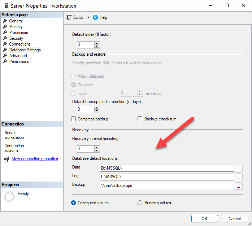This screenshot has height=226, width=252.
Task: Select the Wait indefinitely radio button
Action: [73, 76]
